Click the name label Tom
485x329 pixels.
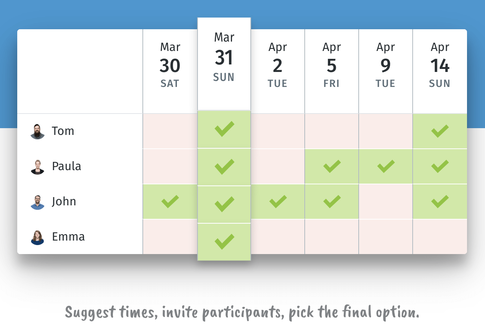click(x=63, y=131)
